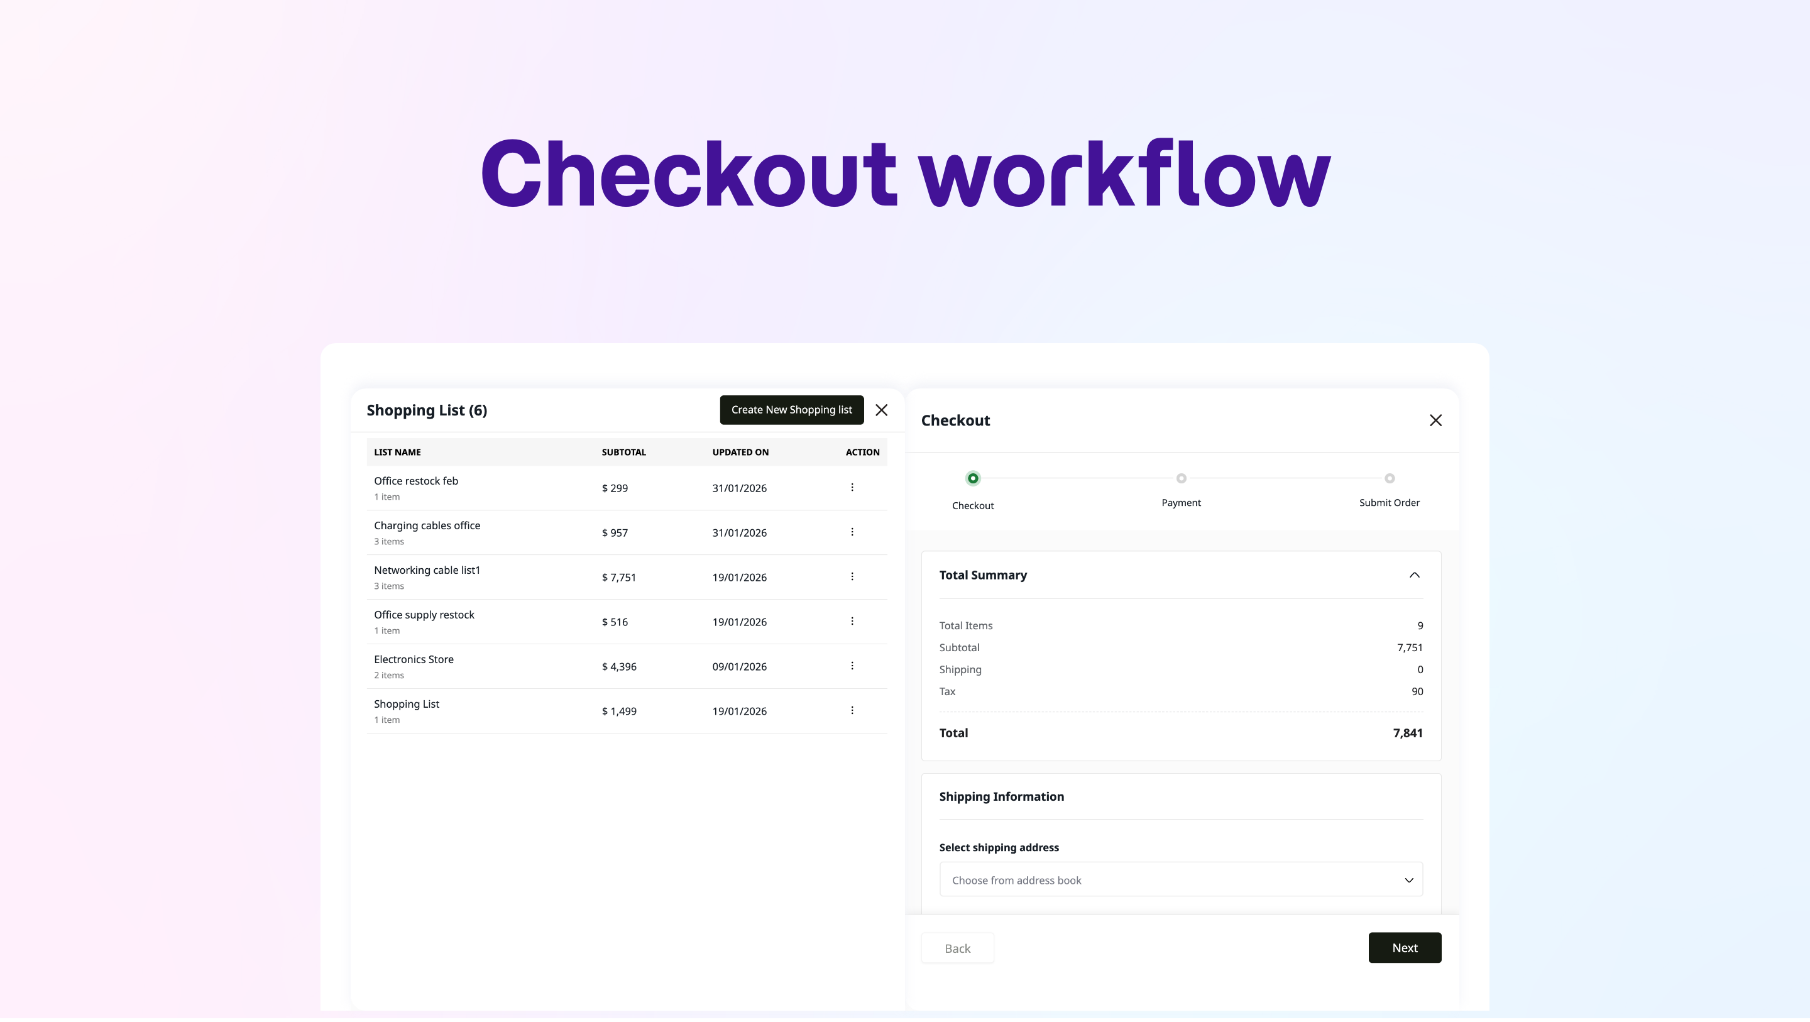Select the Submit Order step circle
The height and width of the screenshot is (1022, 1810).
(1388, 478)
